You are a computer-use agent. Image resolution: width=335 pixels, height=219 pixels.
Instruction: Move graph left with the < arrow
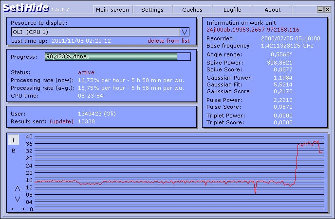click(12, 209)
